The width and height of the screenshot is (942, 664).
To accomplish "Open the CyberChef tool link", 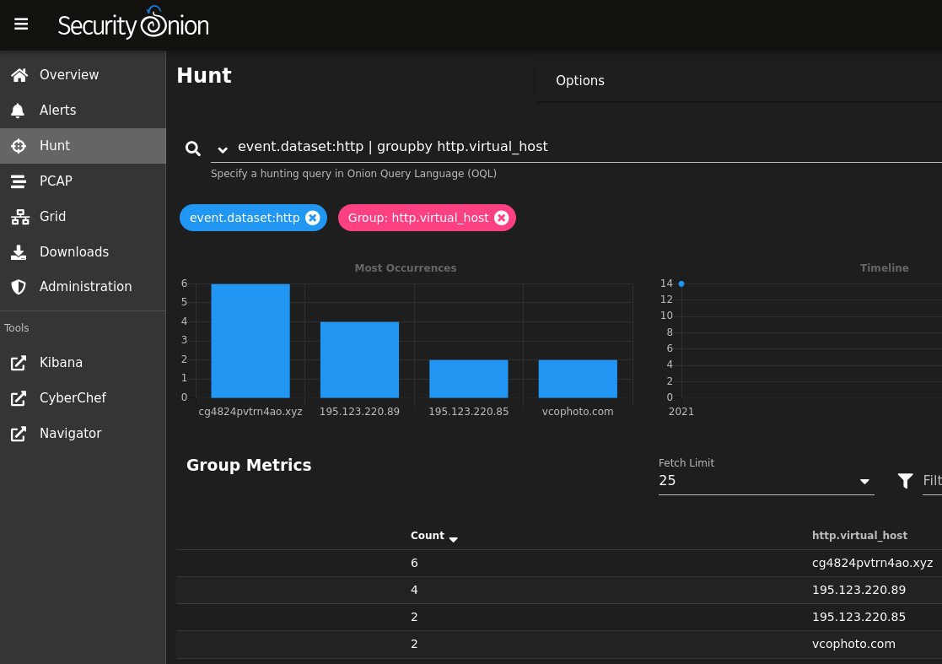I will (x=83, y=397).
